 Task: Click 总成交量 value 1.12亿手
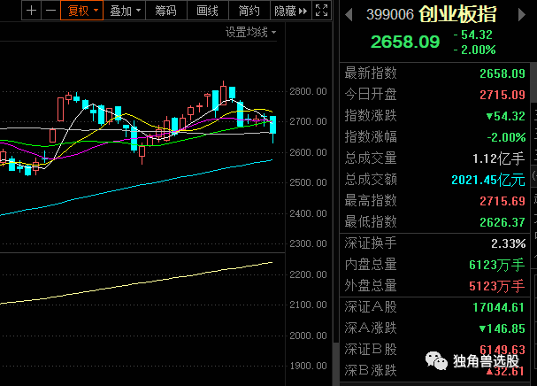pos(499,158)
